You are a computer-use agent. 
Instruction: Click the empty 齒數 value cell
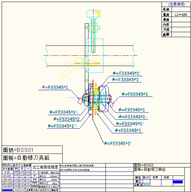181,34
